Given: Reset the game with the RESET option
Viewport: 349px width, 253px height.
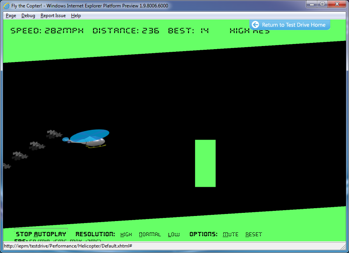Looking at the screenshot, I should [253, 234].
